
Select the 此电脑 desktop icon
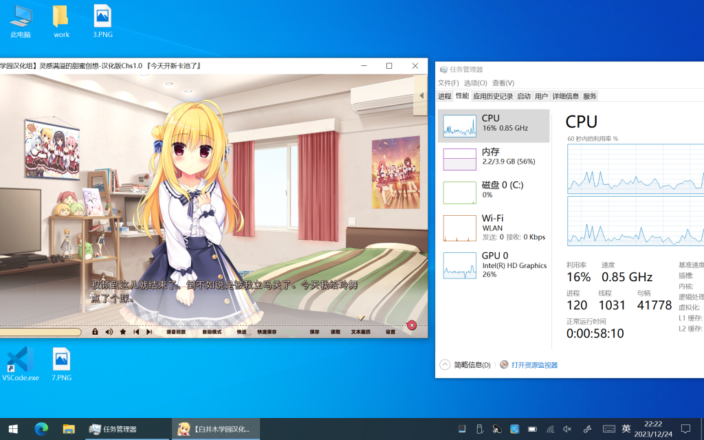21,21
